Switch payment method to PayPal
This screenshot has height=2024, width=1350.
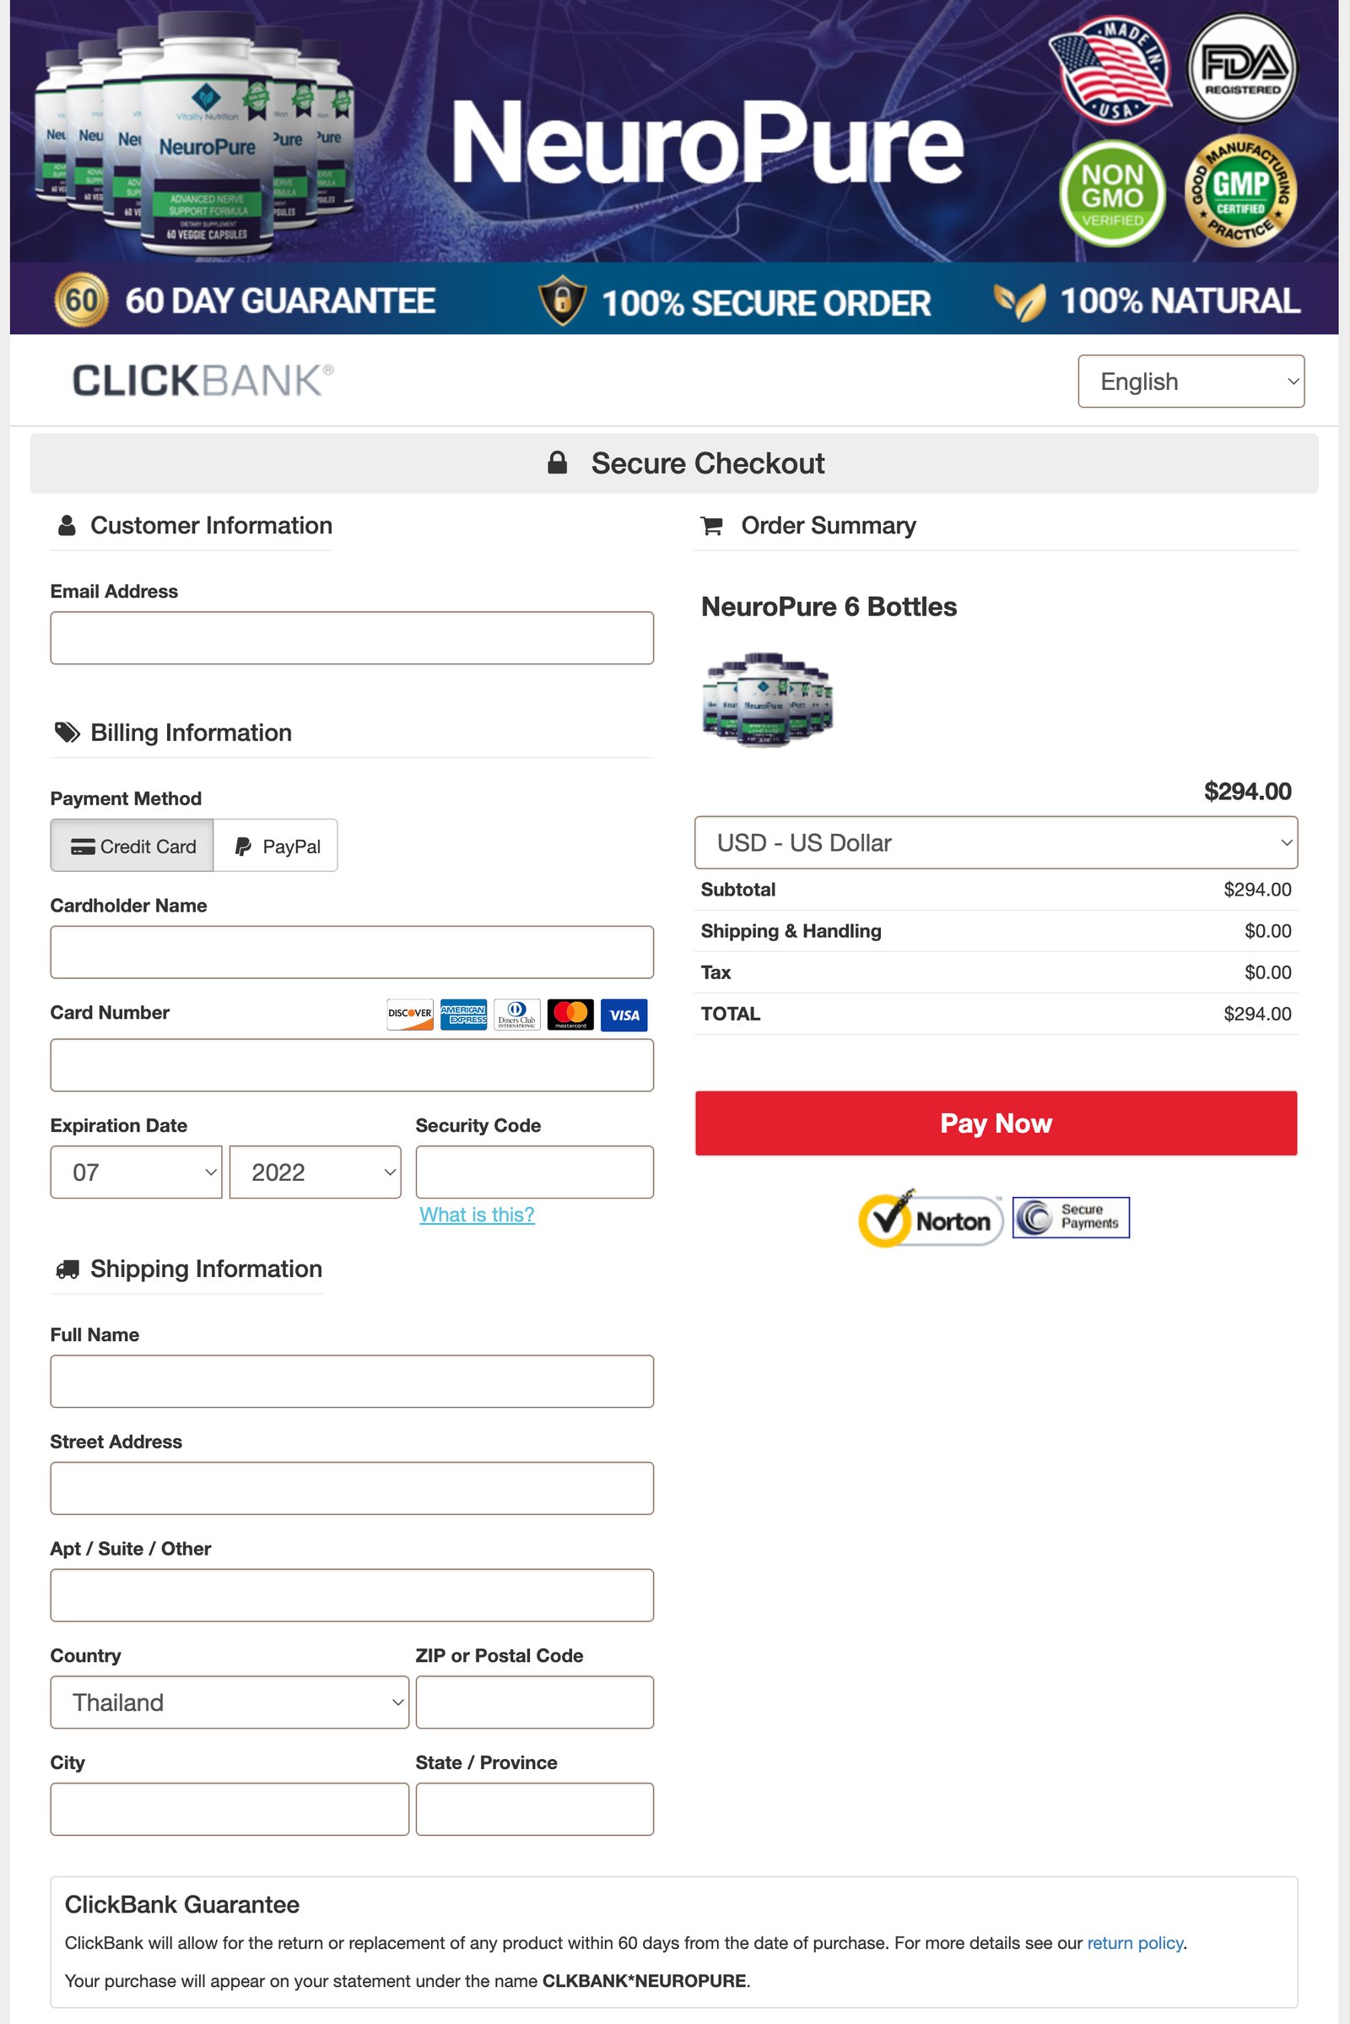[275, 846]
